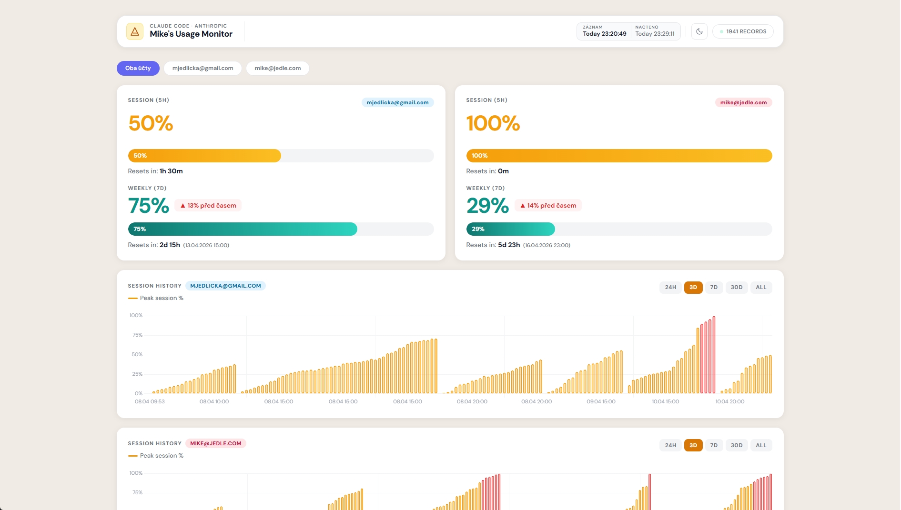Filter by mike@jedle.com account
This screenshot has width=901, height=510.
(x=277, y=68)
